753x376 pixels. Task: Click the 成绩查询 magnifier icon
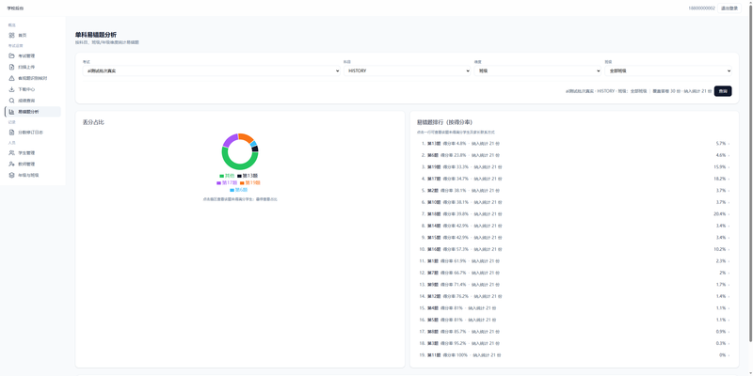tap(11, 101)
